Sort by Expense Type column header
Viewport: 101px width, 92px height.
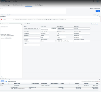(x=17, y=83)
